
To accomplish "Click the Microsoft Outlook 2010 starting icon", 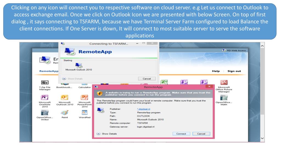I will 79,65.
